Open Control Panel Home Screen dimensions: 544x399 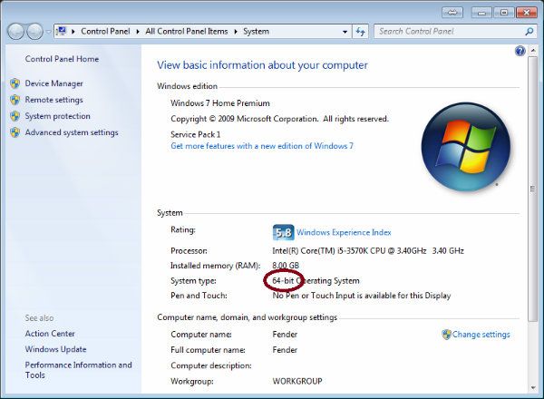62,59
